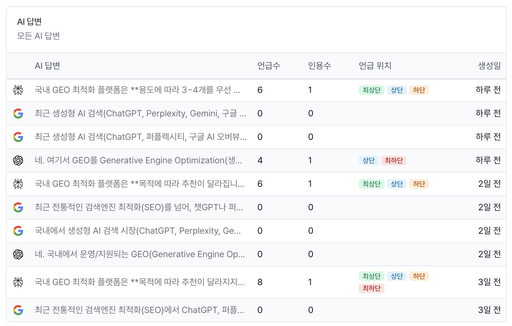Click citation count 1 in the '용도에 따라' row
This screenshot has width=512, height=326.
click(310, 90)
